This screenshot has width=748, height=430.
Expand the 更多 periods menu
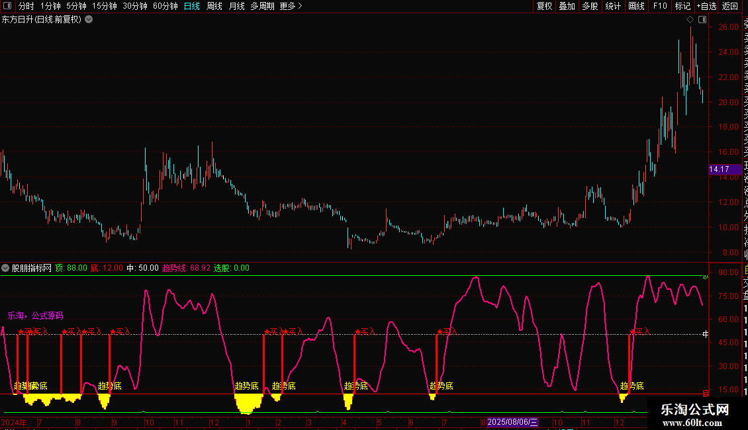[291, 6]
